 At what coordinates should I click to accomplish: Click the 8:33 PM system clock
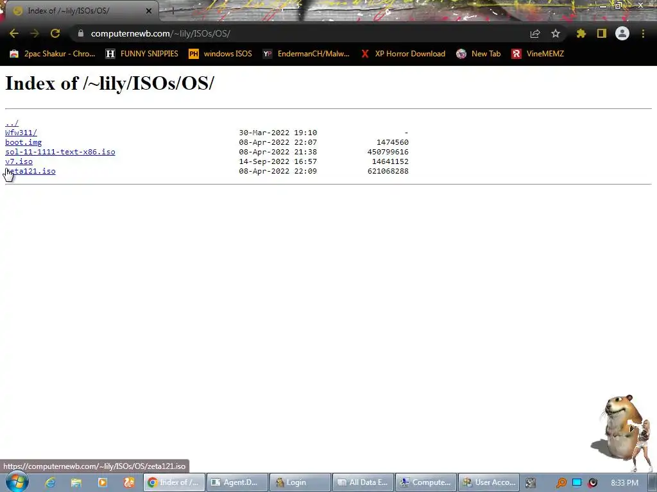tap(625, 482)
